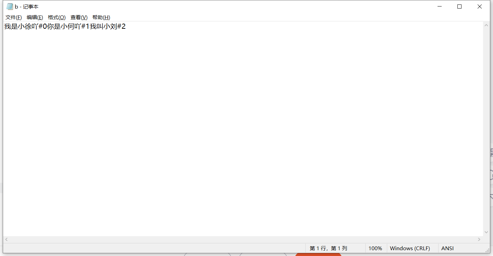Close the b - 记事本 window
Image resolution: width=493 pixels, height=256 pixels.
(x=480, y=7)
